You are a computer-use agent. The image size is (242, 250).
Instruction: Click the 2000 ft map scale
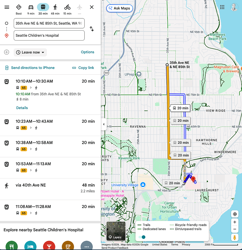click(221, 245)
